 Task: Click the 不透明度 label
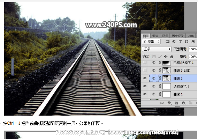180,49
